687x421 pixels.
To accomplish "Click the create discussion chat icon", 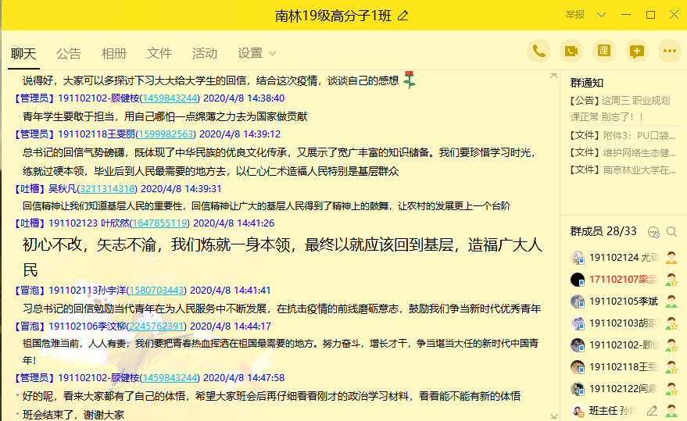I will pyautogui.click(x=636, y=52).
